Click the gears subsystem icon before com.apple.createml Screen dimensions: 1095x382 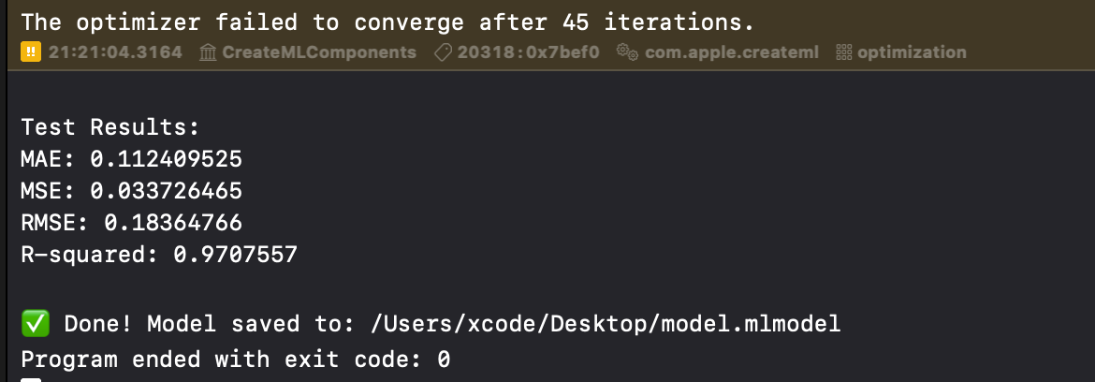coord(626,52)
